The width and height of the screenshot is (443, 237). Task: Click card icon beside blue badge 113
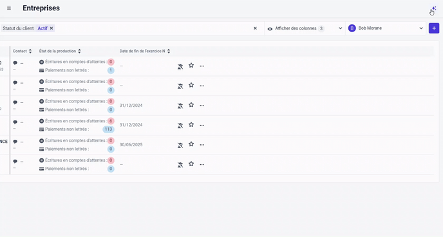[x=41, y=129]
